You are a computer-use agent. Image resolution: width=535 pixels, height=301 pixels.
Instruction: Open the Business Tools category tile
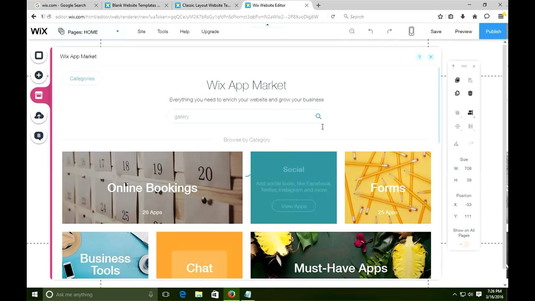pyautogui.click(x=105, y=255)
